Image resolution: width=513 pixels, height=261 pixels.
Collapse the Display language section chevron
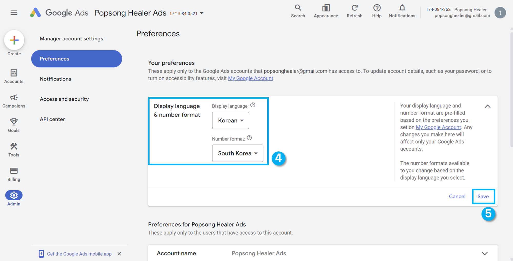tap(487, 106)
